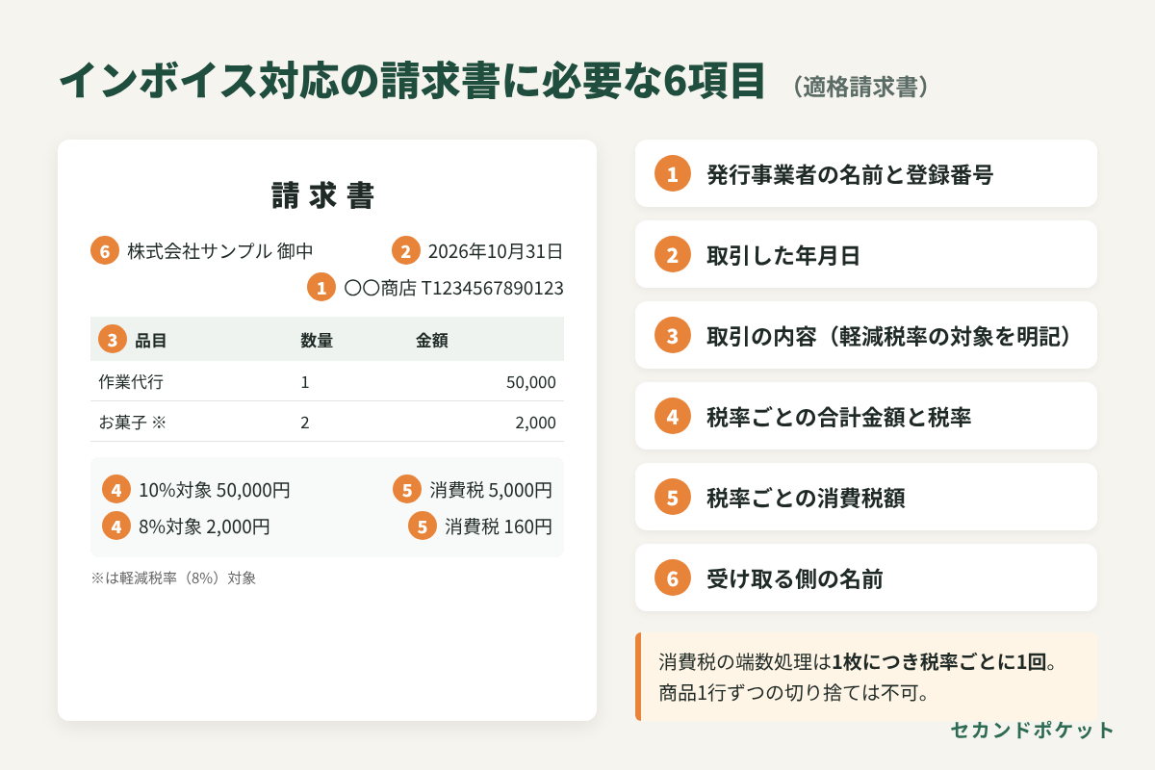Click the orange 2 badge beside 2026年10月31日
The height and width of the screenshot is (770, 1155).
(406, 251)
